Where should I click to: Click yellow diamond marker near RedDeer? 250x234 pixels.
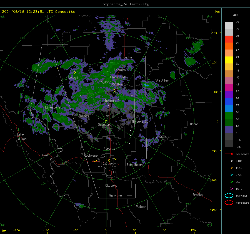click(x=114, y=90)
